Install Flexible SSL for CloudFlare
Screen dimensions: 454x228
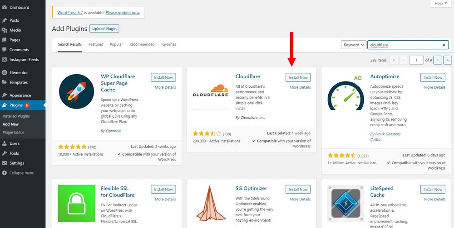click(163, 190)
